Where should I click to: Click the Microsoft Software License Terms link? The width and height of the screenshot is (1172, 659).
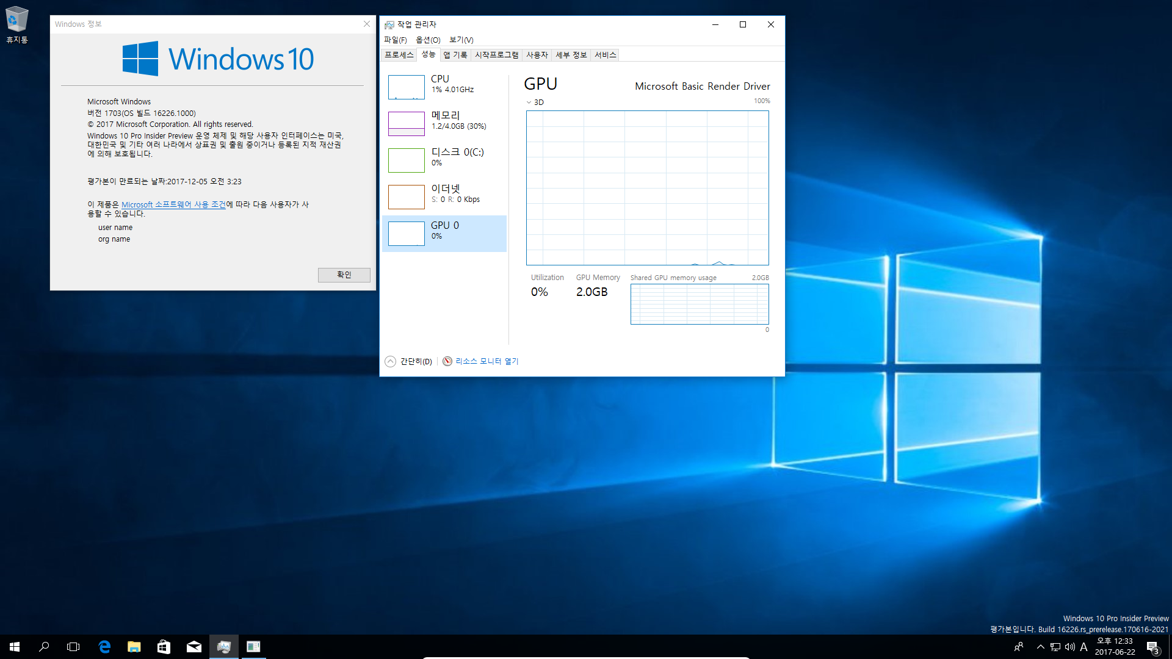point(173,205)
